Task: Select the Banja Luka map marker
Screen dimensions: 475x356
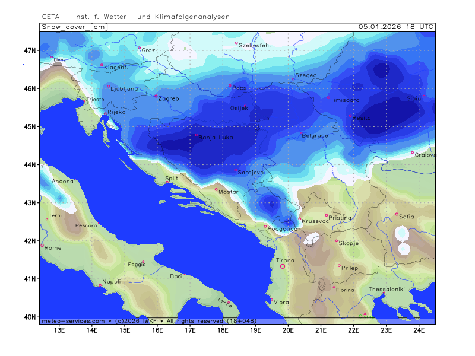Action: (x=197, y=135)
